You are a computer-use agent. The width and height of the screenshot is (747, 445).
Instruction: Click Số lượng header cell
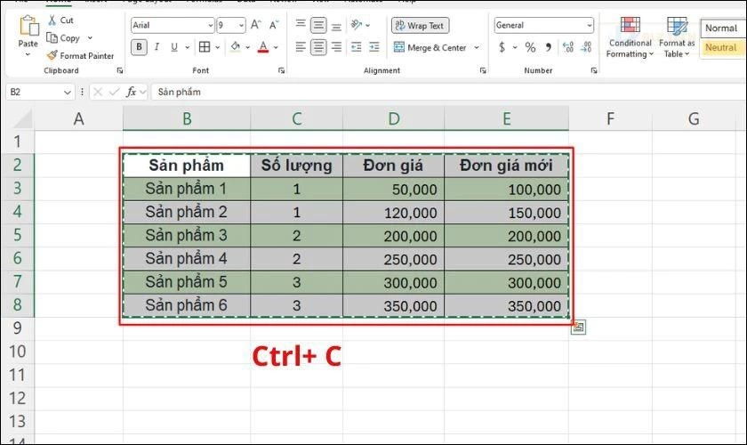pos(297,166)
